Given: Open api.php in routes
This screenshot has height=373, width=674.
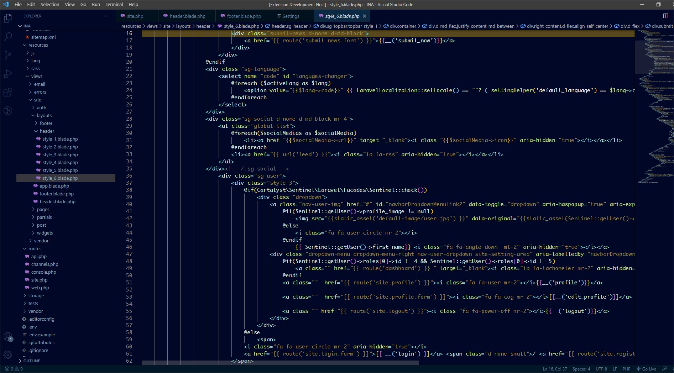Looking at the screenshot, I should 39,256.
